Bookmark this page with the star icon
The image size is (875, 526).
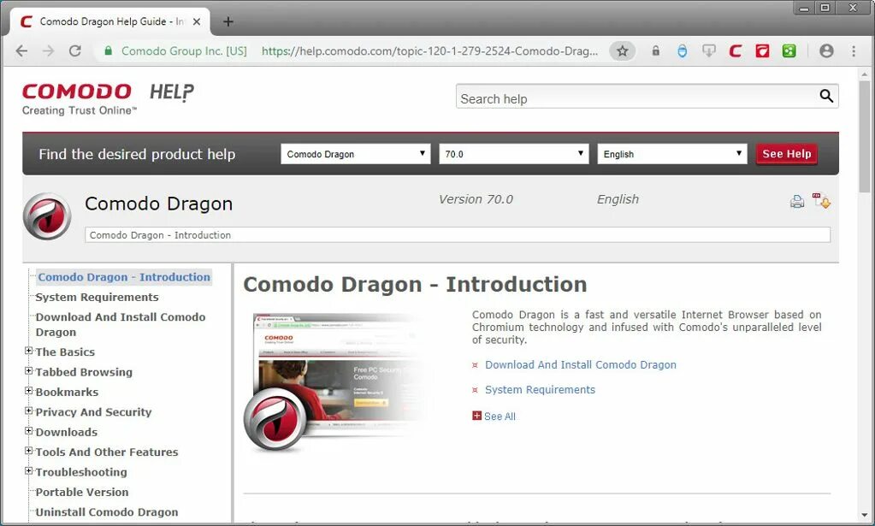tap(622, 51)
